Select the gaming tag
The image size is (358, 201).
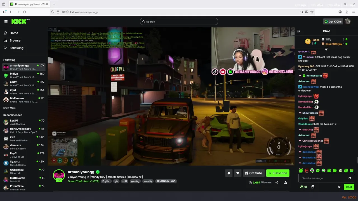point(135,181)
